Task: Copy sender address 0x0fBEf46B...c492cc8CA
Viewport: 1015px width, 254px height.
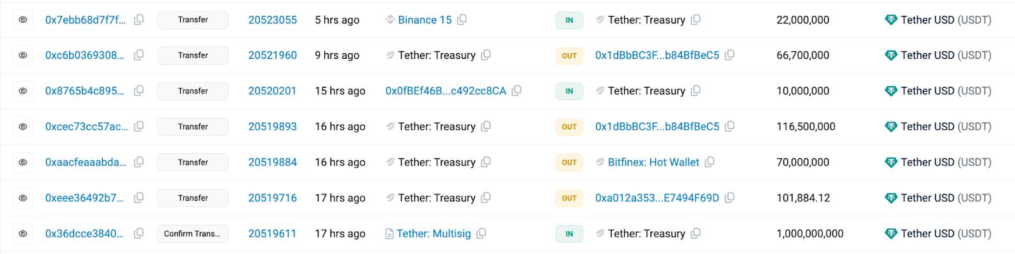Action: coord(517,91)
